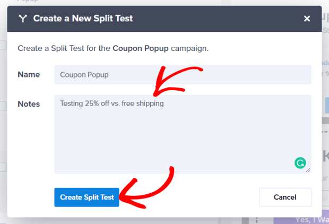Click the Name field label

pos(29,74)
